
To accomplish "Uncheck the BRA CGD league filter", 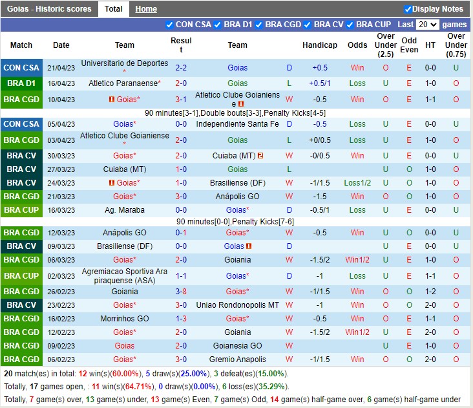I will click(259, 25).
